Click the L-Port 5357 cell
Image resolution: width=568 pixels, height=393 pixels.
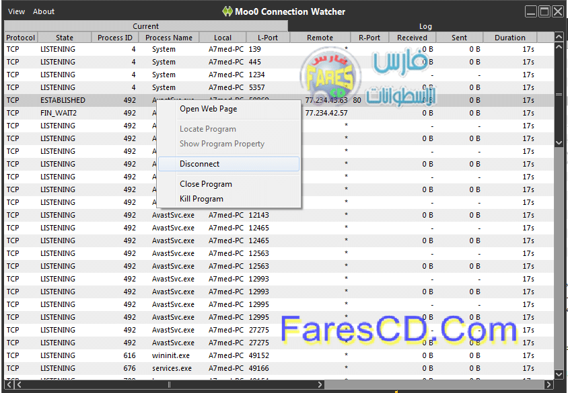(257, 87)
